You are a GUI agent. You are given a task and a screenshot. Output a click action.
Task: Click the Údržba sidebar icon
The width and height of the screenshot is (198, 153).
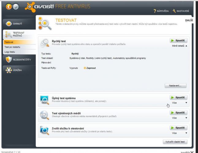pyautogui.click(x=9, y=70)
